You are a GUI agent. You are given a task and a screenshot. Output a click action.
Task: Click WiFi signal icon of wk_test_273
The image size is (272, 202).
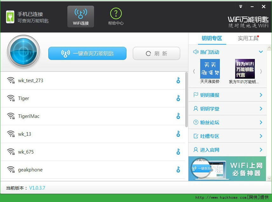coord(11,80)
